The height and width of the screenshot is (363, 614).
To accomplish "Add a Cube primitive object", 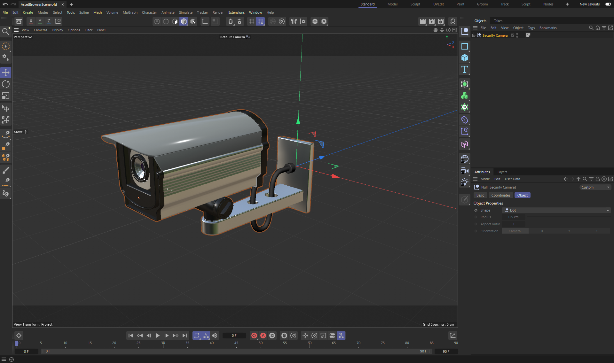I will (465, 58).
